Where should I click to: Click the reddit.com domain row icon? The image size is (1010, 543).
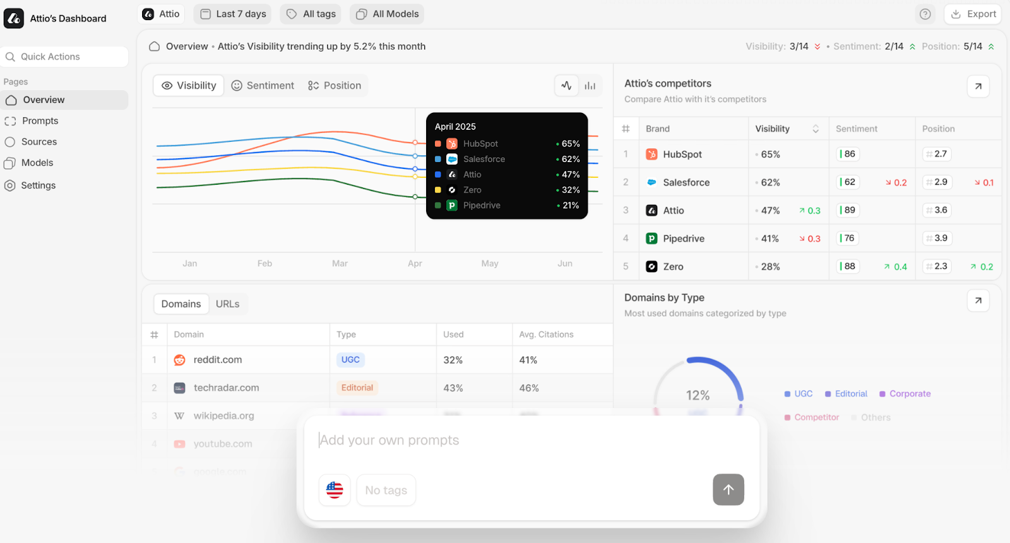(180, 360)
